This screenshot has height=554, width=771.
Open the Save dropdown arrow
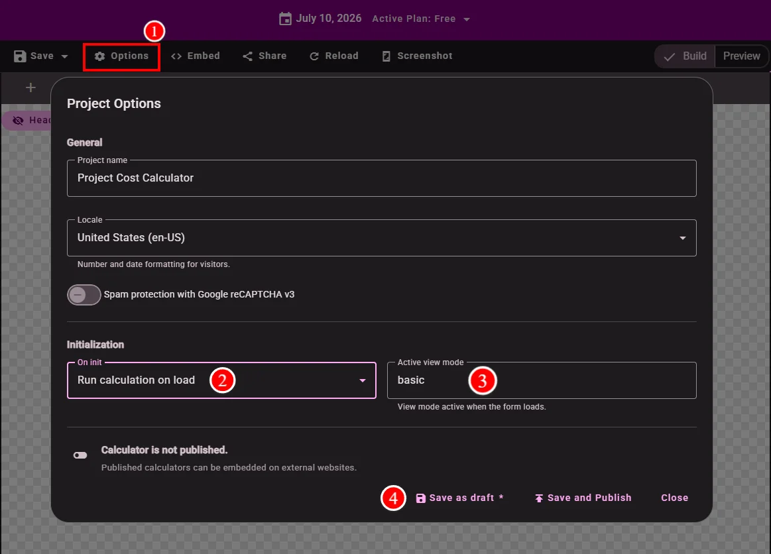64,56
